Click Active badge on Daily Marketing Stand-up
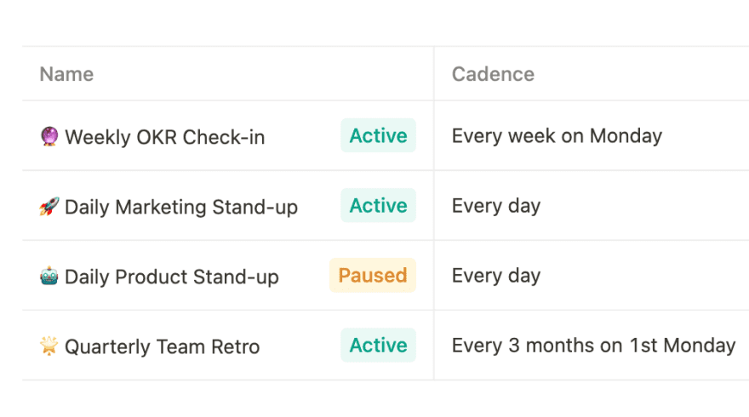This screenshot has height=417, width=749. click(x=378, y=205)
